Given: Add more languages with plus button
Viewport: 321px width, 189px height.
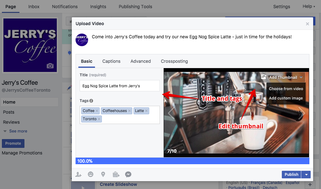Looking at the screenshot, I should coord(310,185).
